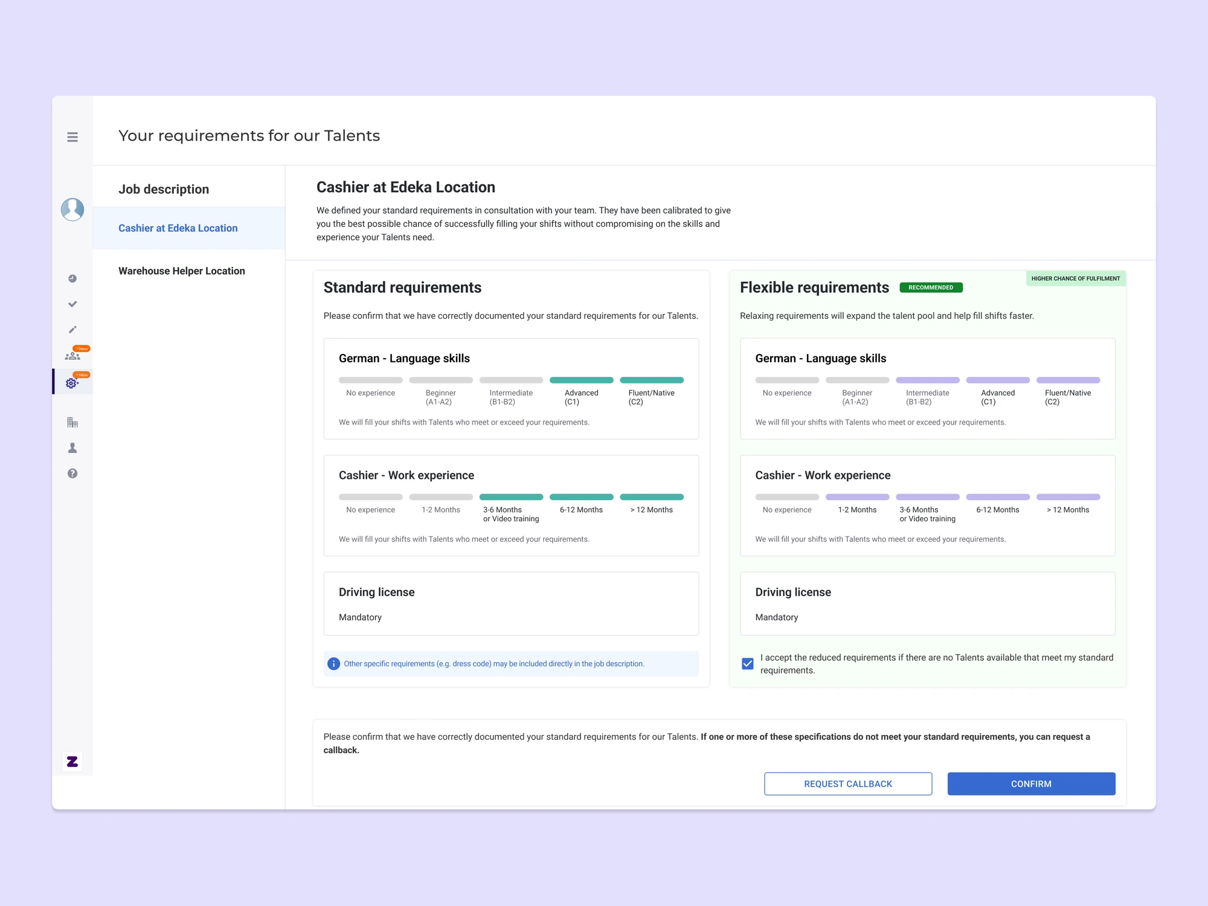The image size is (1208, 906).
Task: Select the checkmark icon in sidebar
Action: [72, 304]
